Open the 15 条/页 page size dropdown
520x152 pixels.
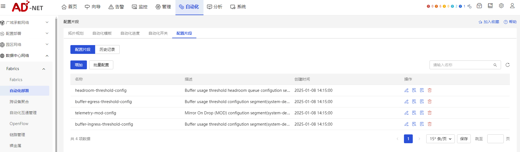click(x=440, y=139)
